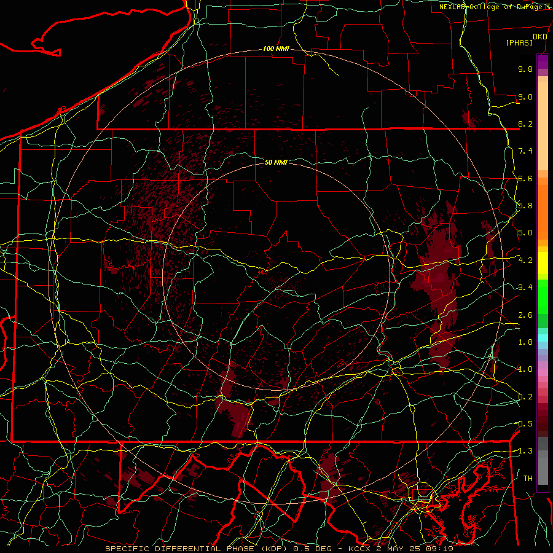This screenshot has width=553, height=553.
Task: Click the -0.5 value on the scale
Action: [524, 423]
